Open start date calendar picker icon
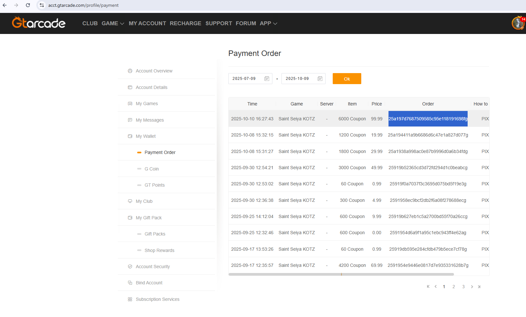This screenshot has height=317, width=526. click(x=267, y=79)
